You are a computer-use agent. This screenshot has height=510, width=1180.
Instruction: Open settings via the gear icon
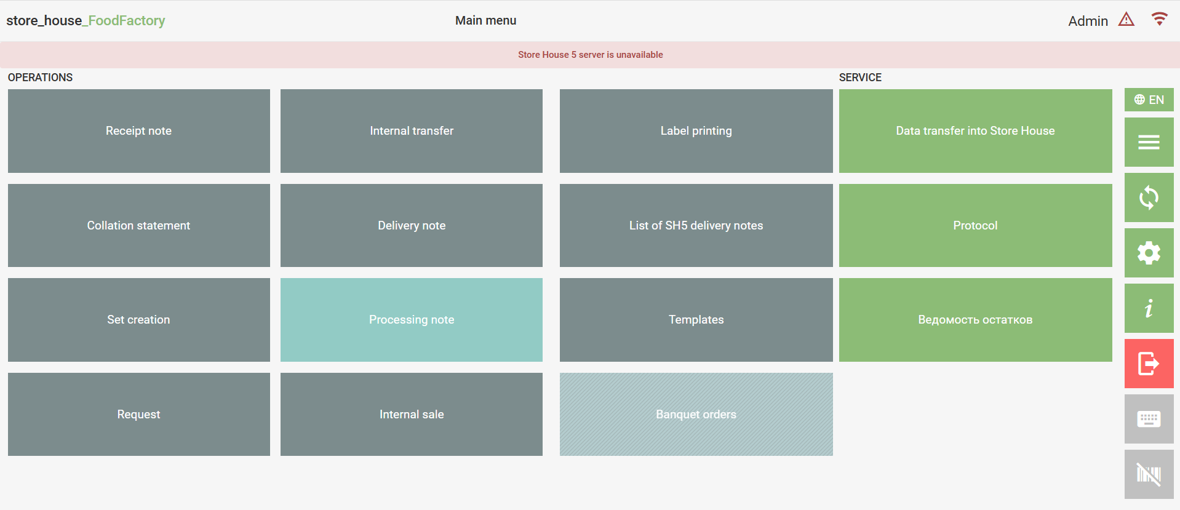point(1149,253)
